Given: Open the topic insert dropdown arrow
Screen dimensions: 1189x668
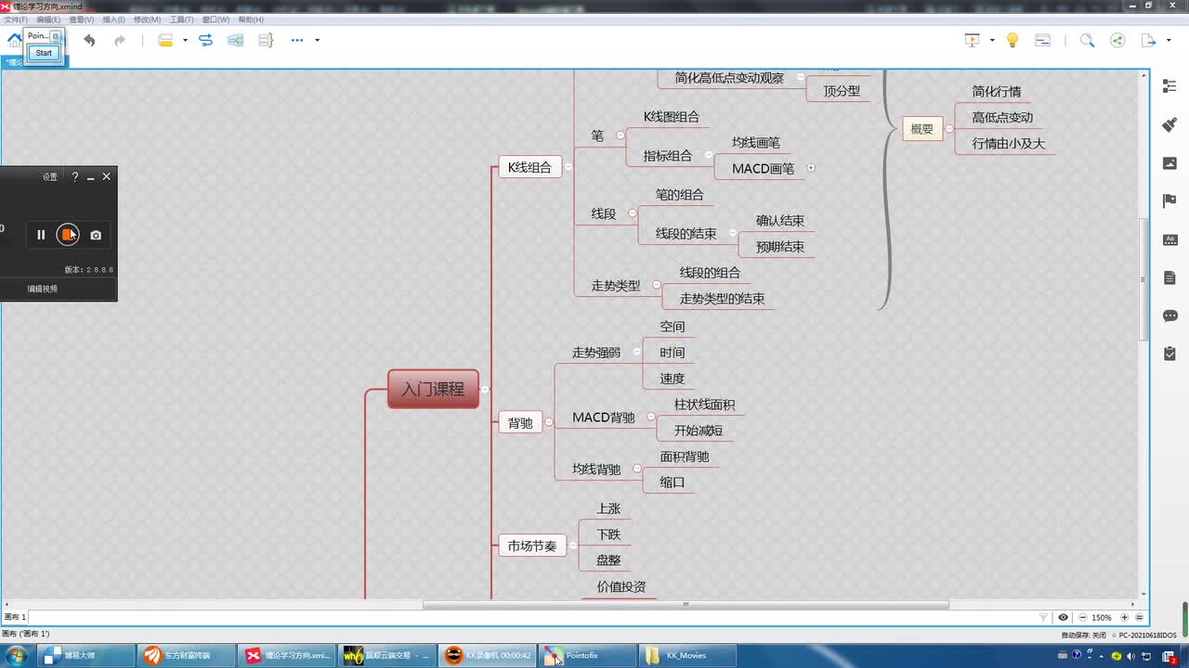Looking at the screenshot, I should pos(185,40).
